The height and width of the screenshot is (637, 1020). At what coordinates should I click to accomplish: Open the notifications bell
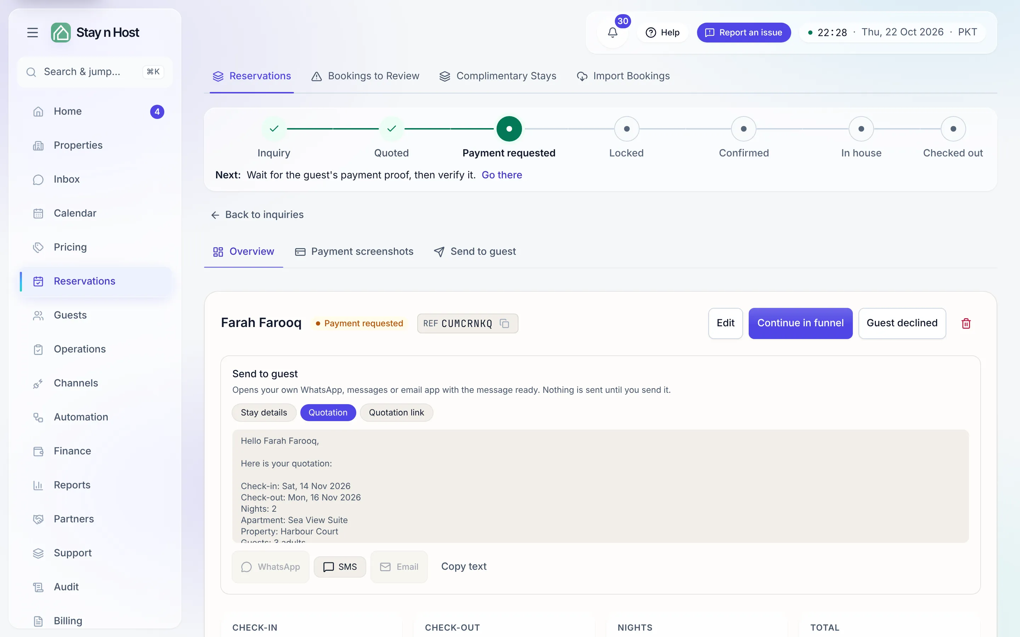(612, 33)
